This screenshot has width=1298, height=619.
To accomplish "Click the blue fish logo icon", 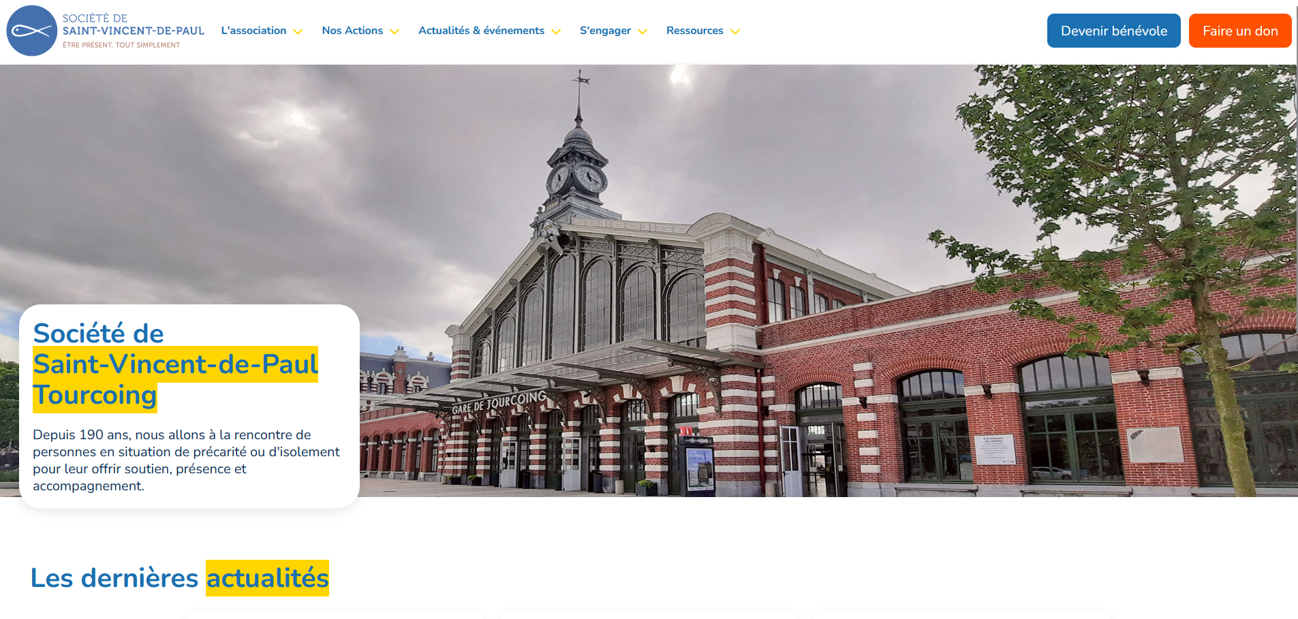I will pos(31,31).
